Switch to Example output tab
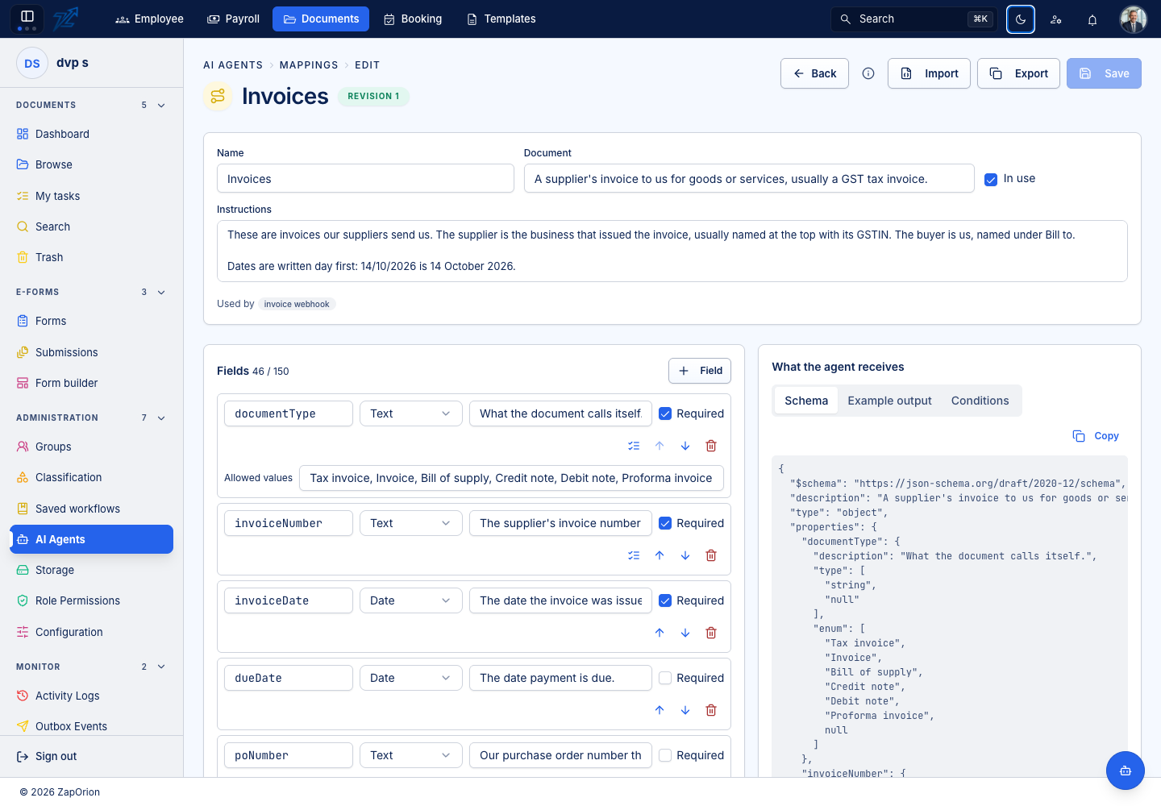The image size is (1161, 806). tap(889, 401)
